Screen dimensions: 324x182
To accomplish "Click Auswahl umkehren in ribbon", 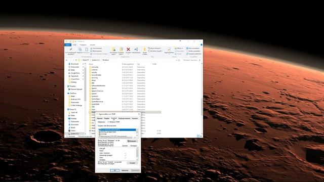I will [x=193, y=54].
